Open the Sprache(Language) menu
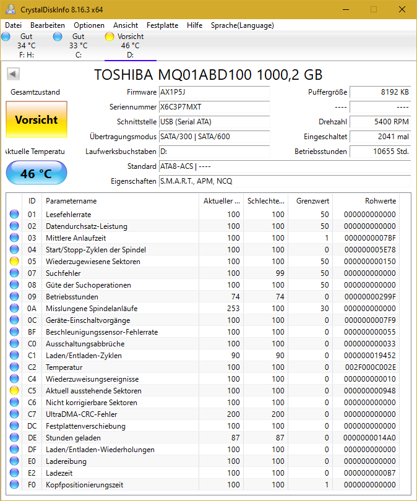 pyautogui.click(x=242, y=25)
